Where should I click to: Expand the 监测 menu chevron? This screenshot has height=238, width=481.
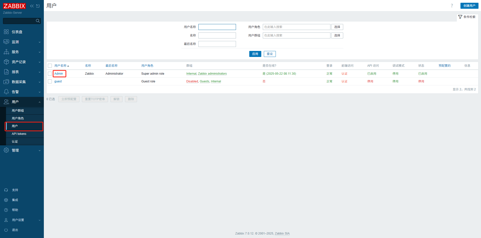tap(40, 42)
